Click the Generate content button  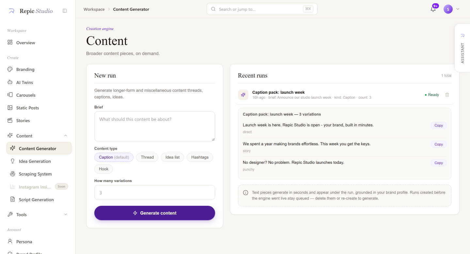click(155, 213)
